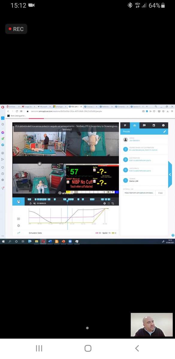
Task: Click the trend line icon beside Simulator Data
Action: click(x=19, y=233)
